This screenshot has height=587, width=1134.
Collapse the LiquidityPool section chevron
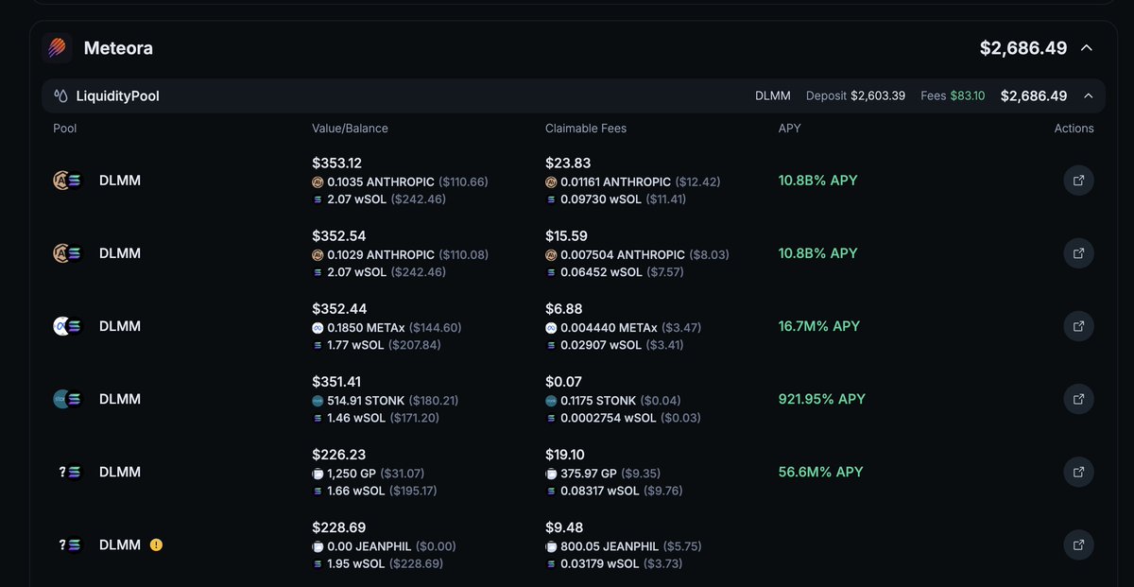tap(1089, 95)
